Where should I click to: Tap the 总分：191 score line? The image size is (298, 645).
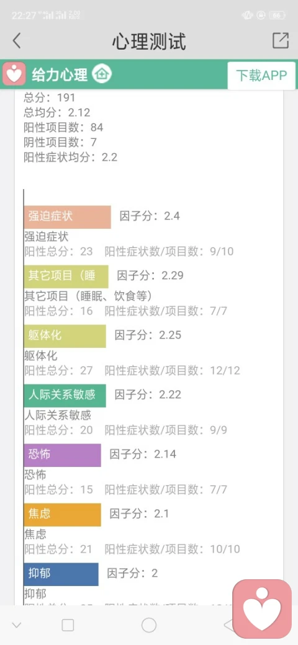50,97
